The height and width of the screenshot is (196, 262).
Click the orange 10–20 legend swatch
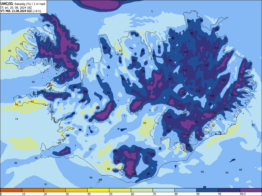33,190
